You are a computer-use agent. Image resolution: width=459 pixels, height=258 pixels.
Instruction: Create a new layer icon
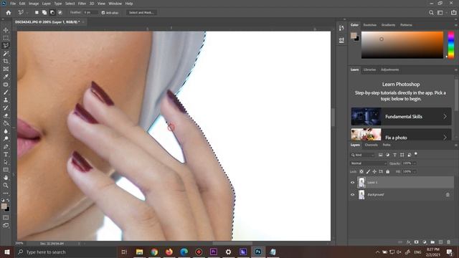pyautogui.click(x=440, y=242)
